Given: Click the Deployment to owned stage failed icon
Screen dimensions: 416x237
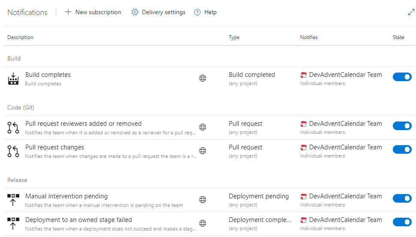Looking at the screenshot, I should tap(14, 224).
